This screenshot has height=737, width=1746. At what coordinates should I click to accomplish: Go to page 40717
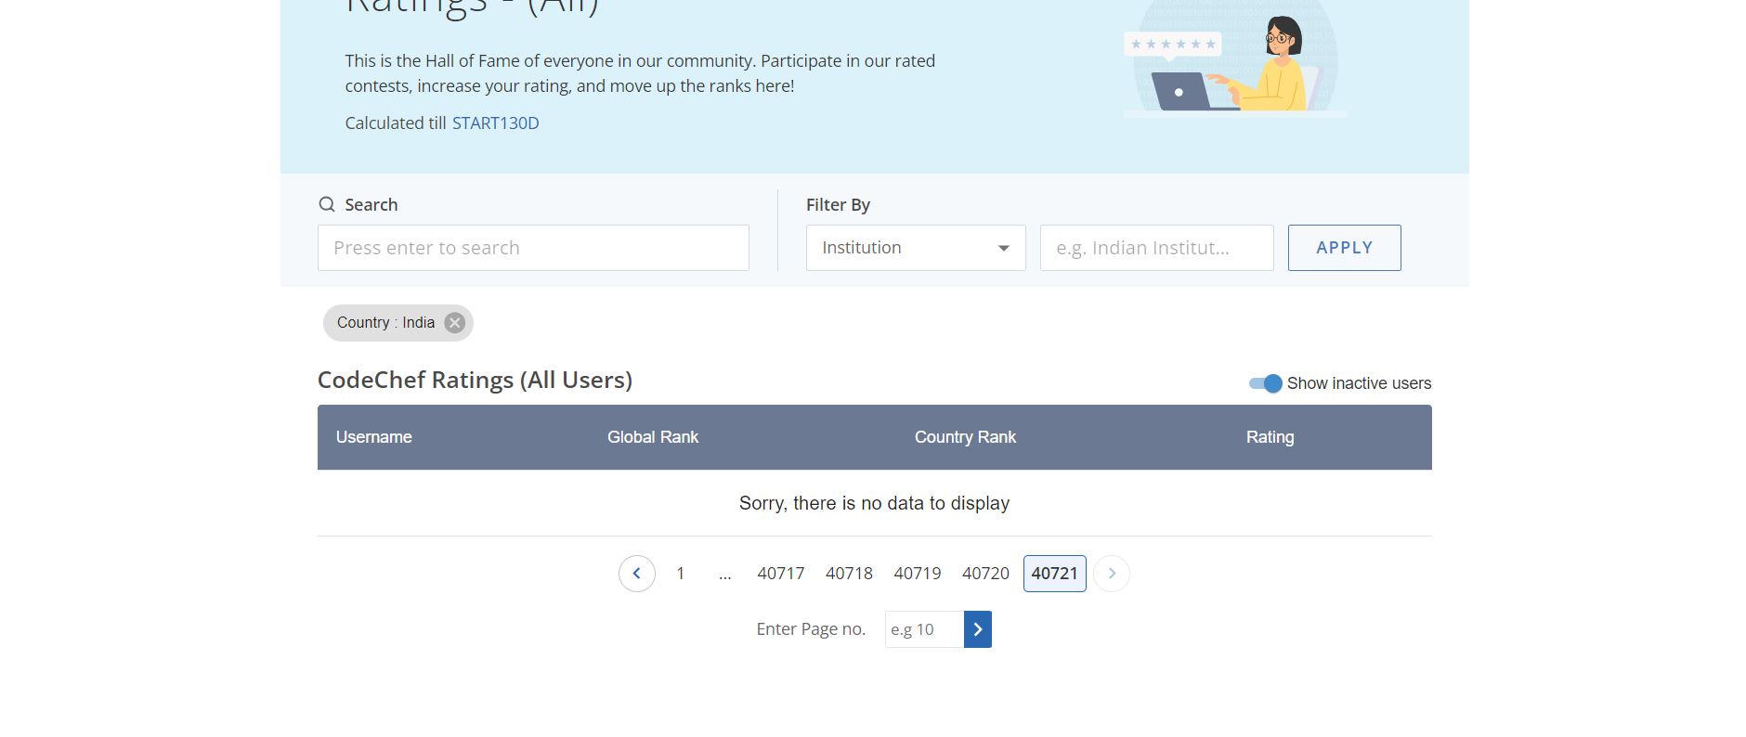coord(781,574)
